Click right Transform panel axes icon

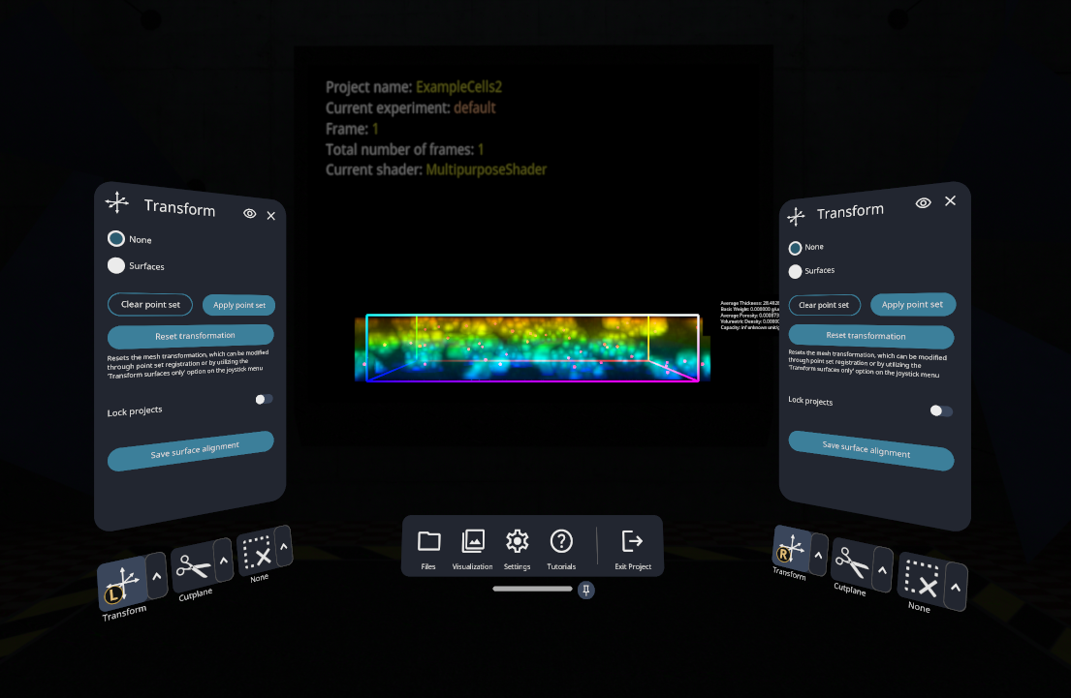(x=796, y=217)
